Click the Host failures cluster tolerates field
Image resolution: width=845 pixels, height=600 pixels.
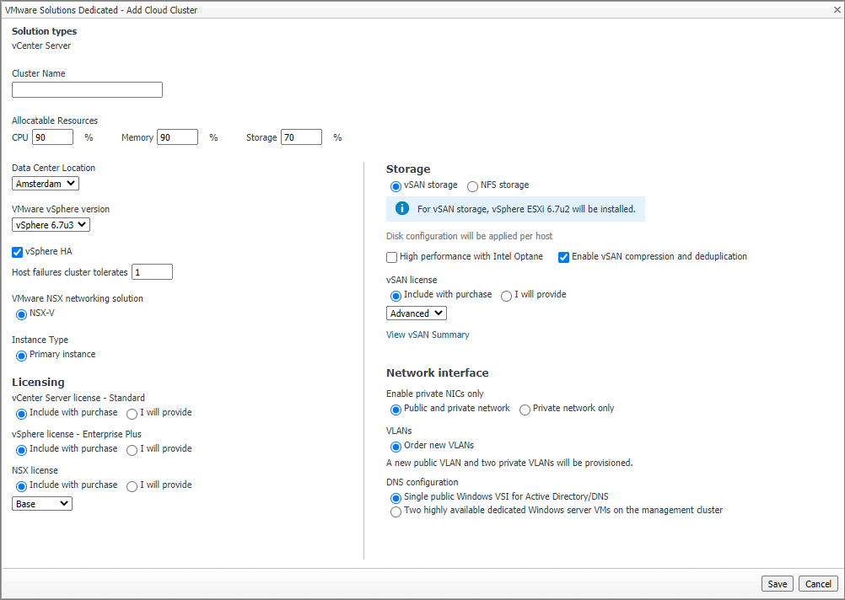pyautogui.click(x=152, y=271)
